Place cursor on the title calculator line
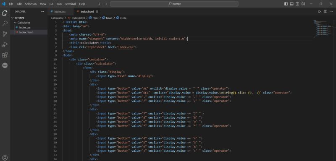 tap(90, 43)
